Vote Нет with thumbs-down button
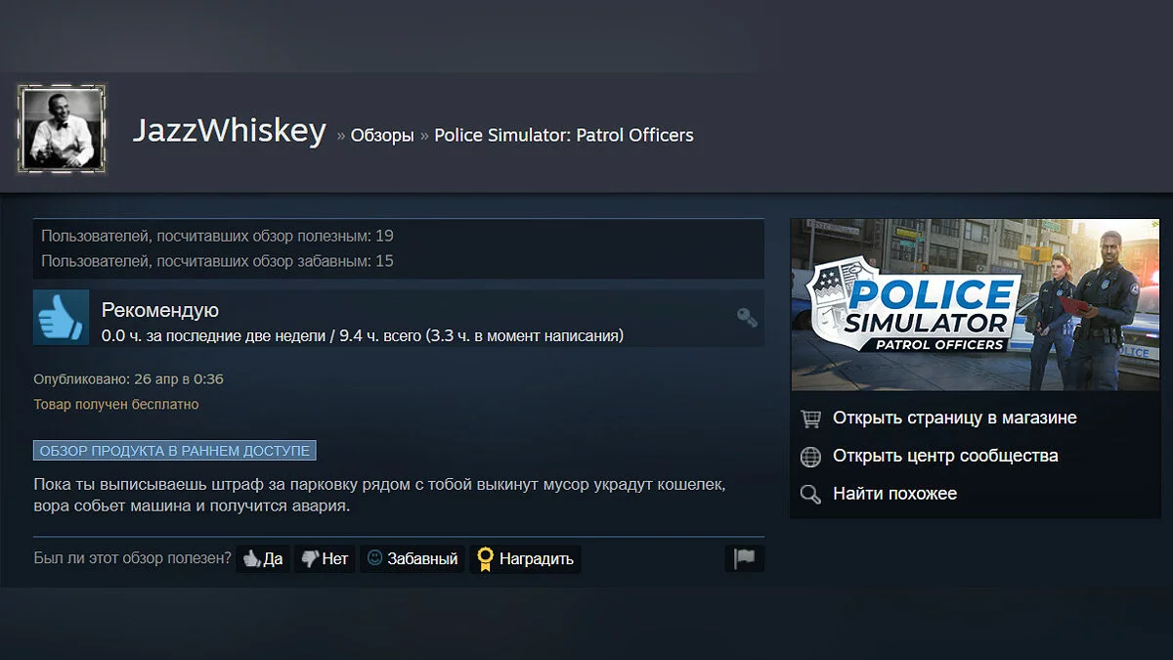Image resolution: width=1173 pixels, height=660 pixels. (325, 559)
